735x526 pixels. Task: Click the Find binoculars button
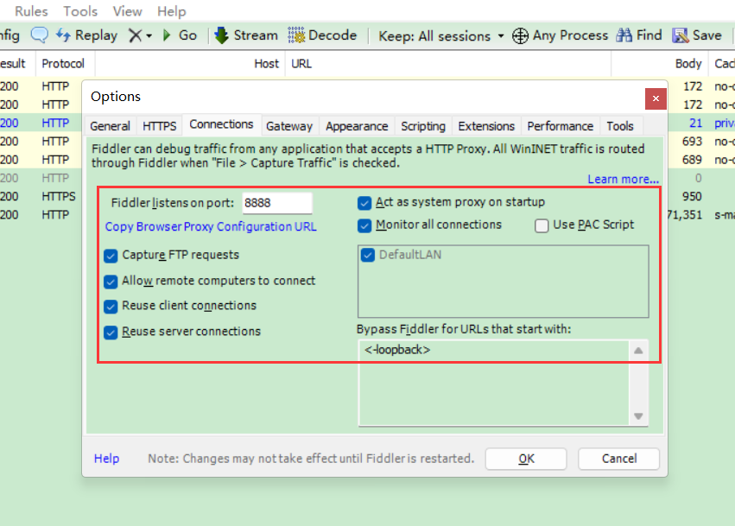click(x=638, y=35)
